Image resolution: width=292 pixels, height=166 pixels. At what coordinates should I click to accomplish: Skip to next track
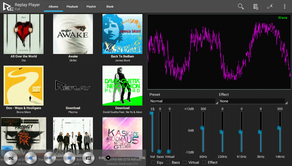(x=69, y=158)
